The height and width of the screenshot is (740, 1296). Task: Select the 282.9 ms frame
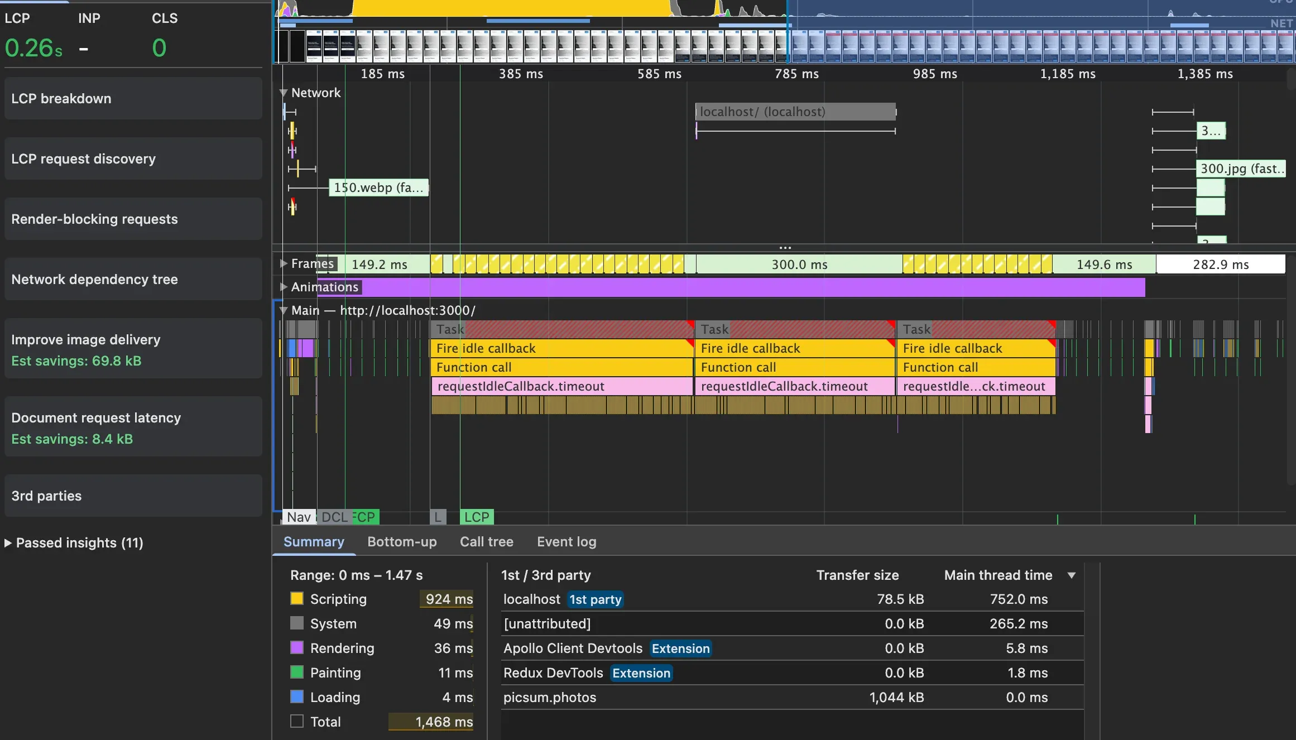click(1221, 265)
